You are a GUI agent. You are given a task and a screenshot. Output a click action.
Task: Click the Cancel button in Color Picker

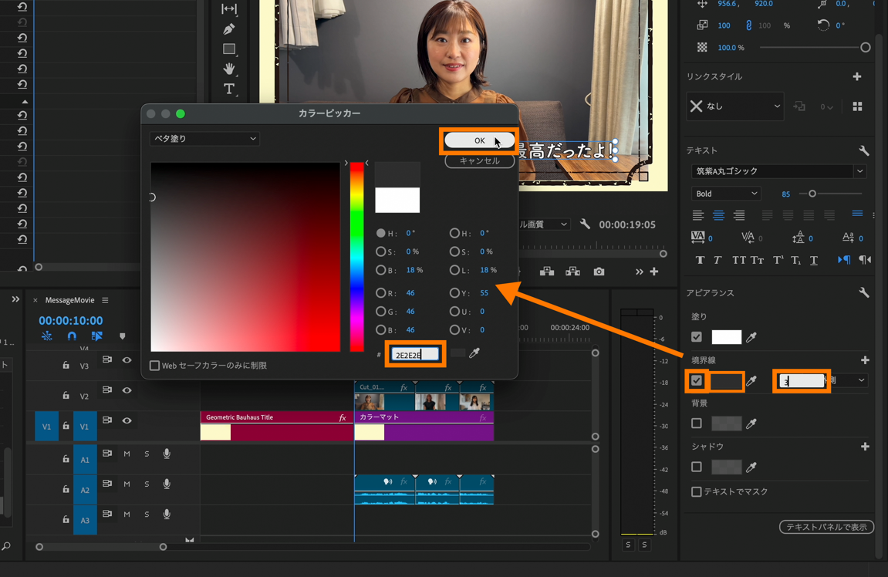(480, 160)
